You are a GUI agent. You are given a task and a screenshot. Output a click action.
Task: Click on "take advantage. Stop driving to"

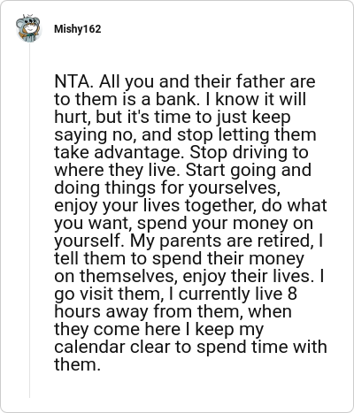tap(181, 152)
